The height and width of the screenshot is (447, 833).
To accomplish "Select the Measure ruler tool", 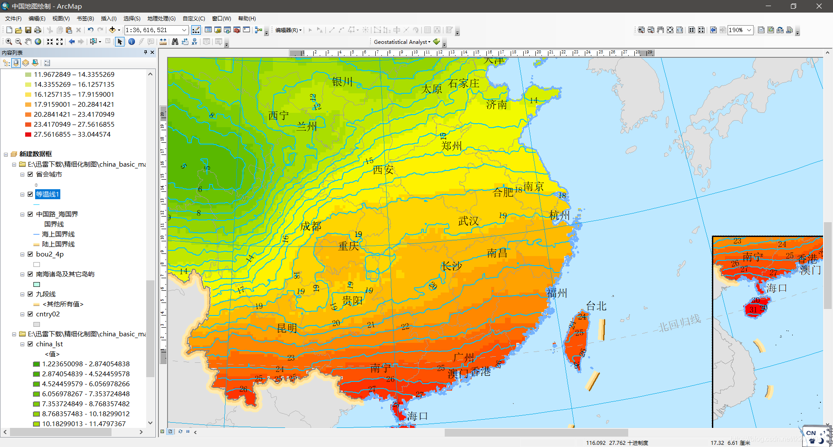I will (x=163, y=42).
